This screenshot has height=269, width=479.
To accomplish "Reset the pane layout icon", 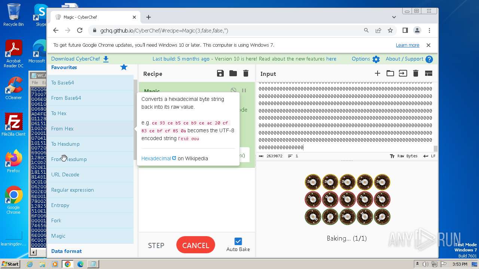I will pyautogui.click(x=428, y=74).
